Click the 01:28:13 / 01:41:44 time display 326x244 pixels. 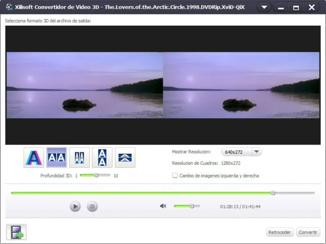coord(240,207)
